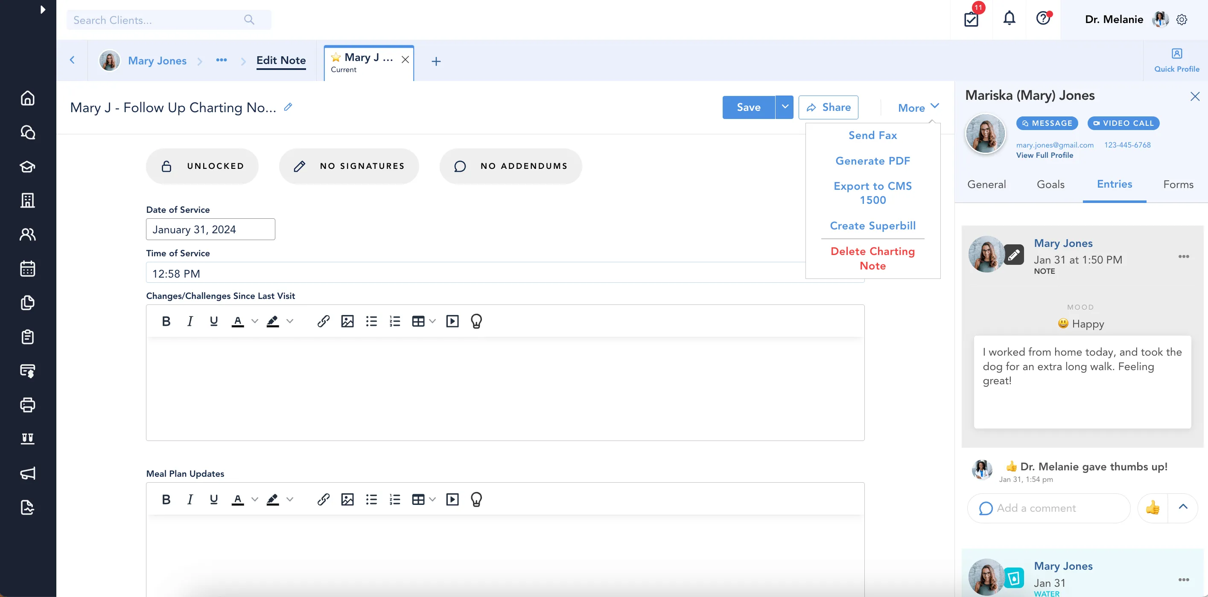1208x597 pixels.
Task: Select the calendar icon in the sidebar
Action: (28, 269)
